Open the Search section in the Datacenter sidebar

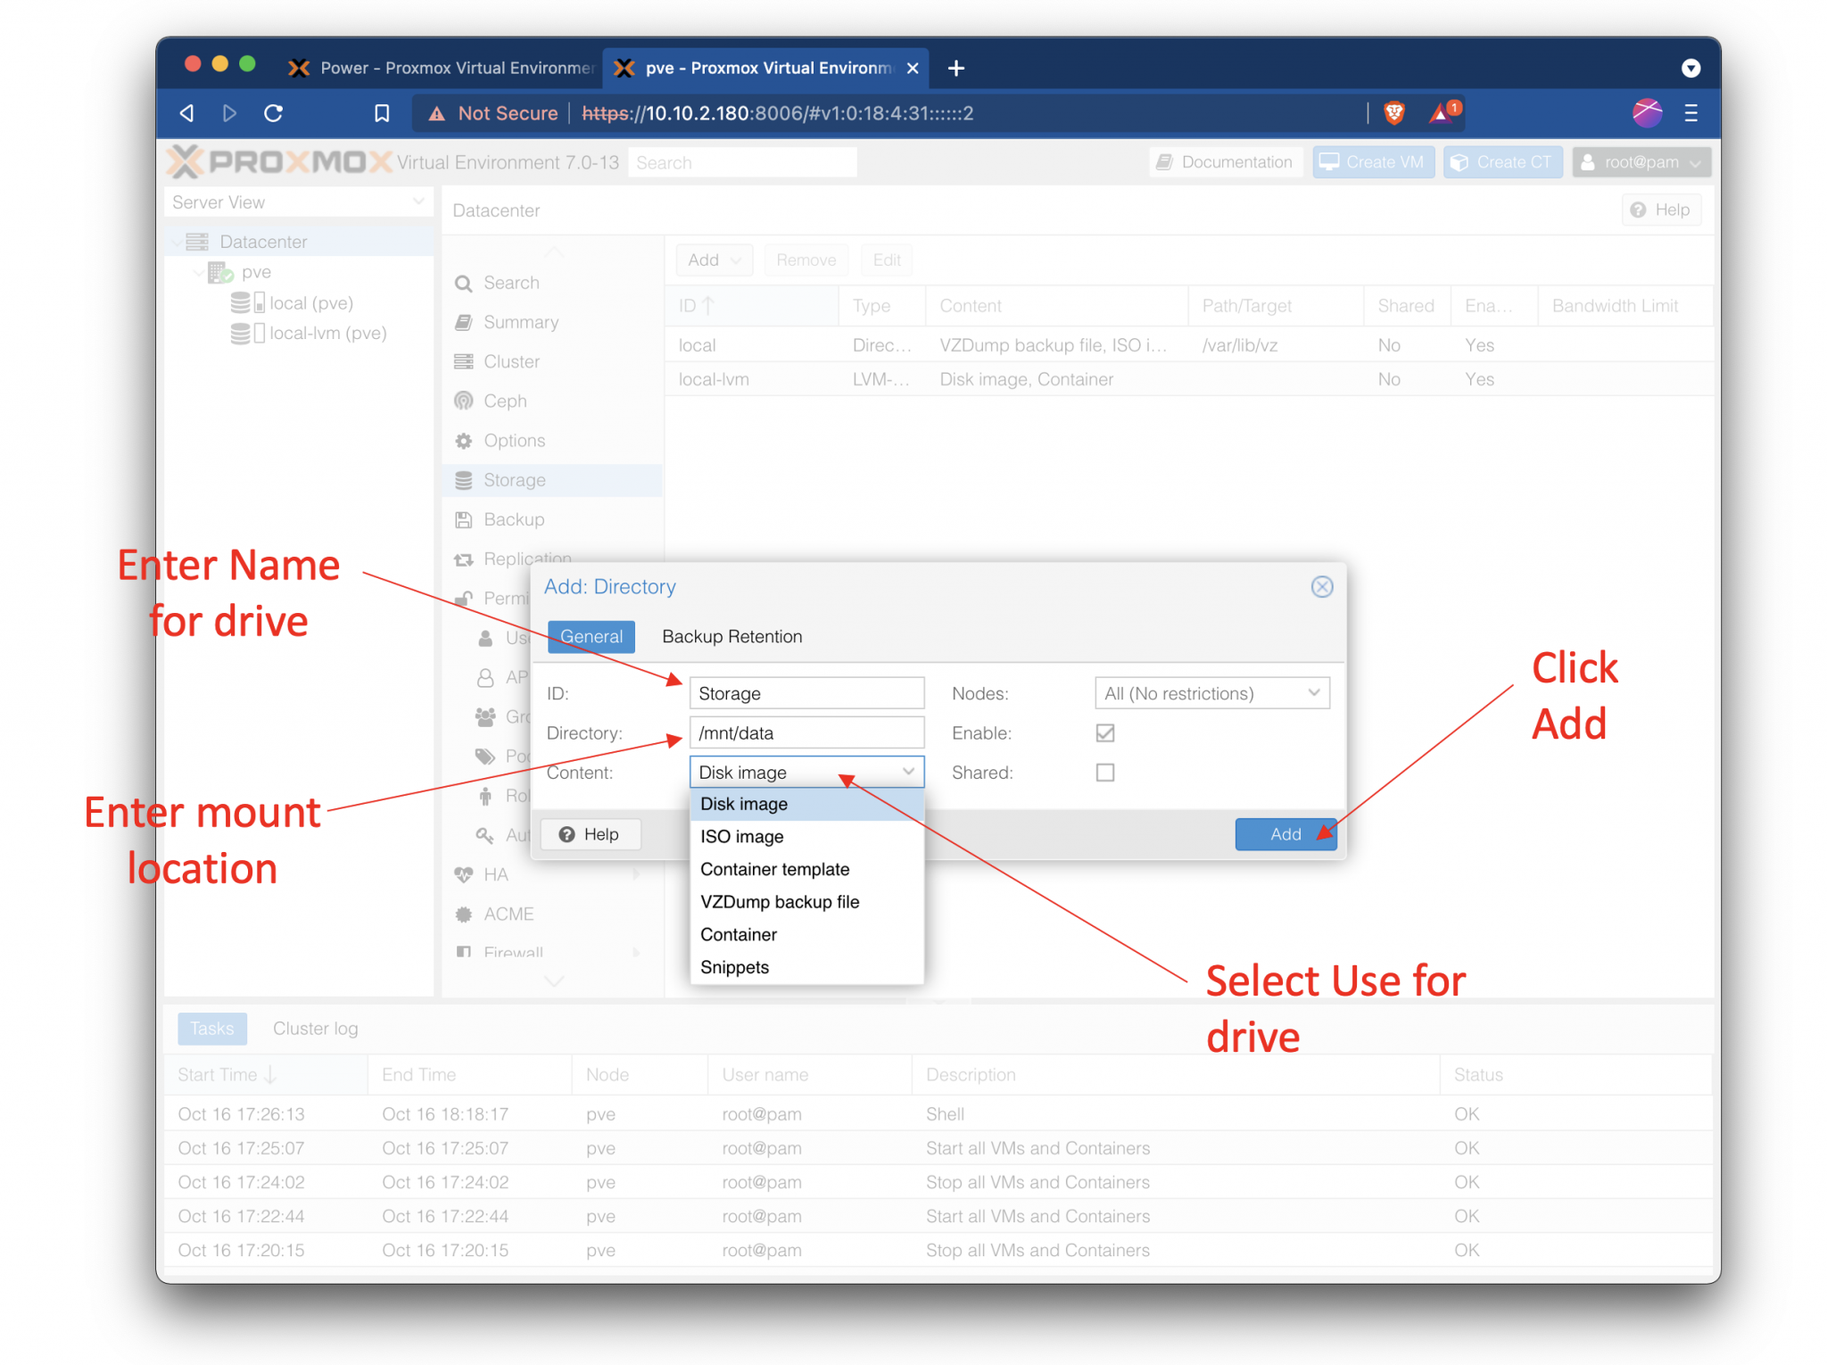pyautogui.click(x=465, y=283)
